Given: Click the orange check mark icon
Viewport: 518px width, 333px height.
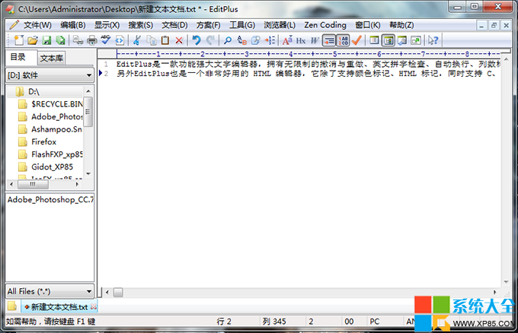Looking at the screenshot, I should [357, 40].
